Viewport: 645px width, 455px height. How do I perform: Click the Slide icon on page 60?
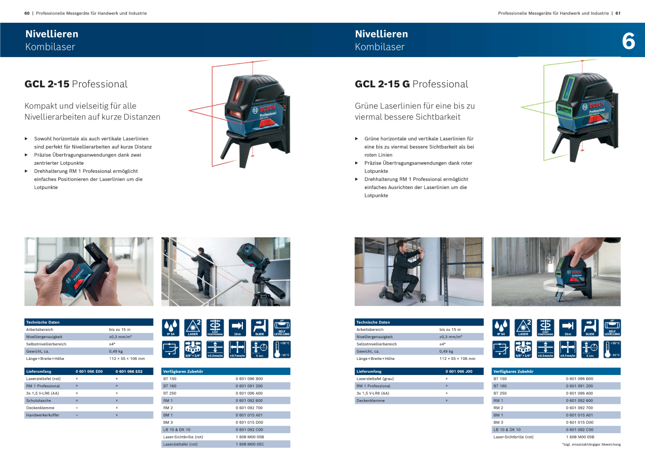pos(260,328)
